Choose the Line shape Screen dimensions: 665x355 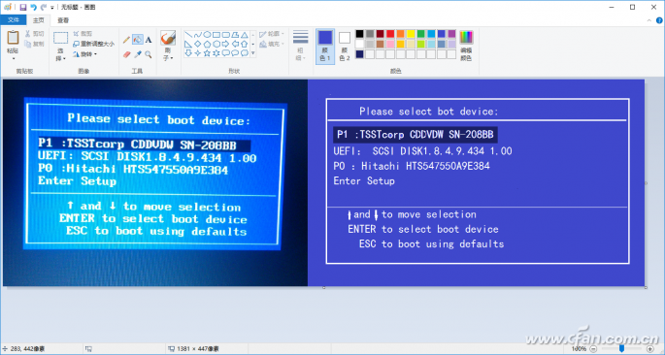188,35
